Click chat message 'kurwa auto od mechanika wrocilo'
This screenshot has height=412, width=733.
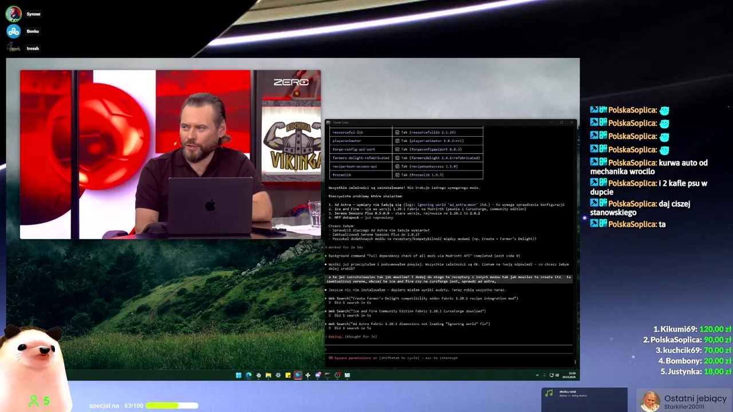[649, 167]
